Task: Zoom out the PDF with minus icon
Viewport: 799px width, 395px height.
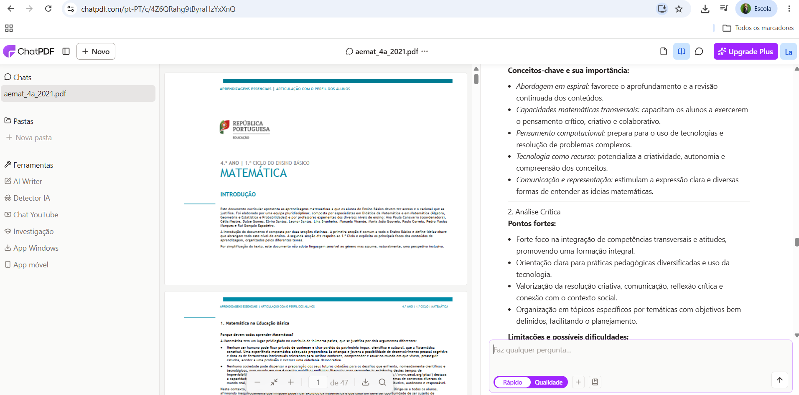Action: point(257,382)
